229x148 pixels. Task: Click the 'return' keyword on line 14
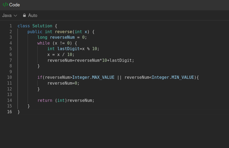(x=45, y=100)
